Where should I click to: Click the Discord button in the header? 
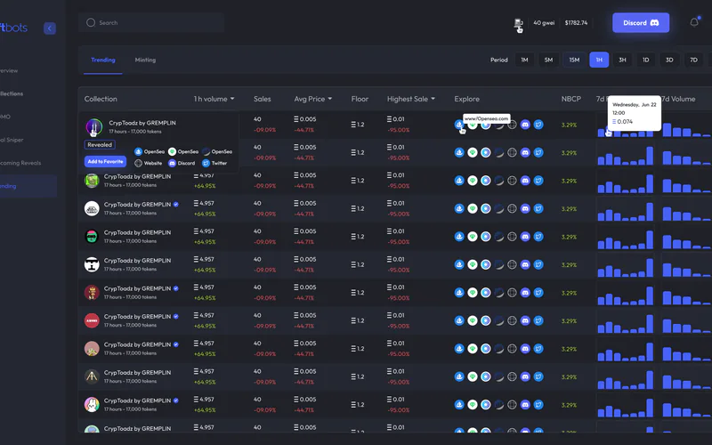pos(641,23)
